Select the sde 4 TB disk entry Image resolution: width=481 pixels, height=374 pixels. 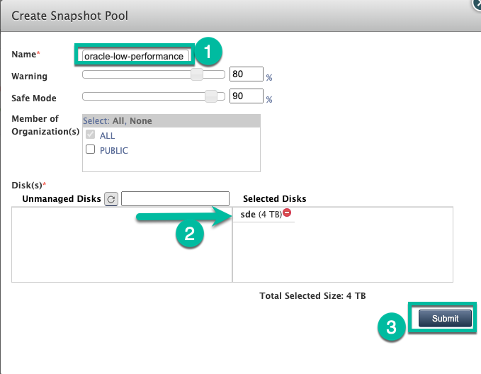tap(259, 214)
